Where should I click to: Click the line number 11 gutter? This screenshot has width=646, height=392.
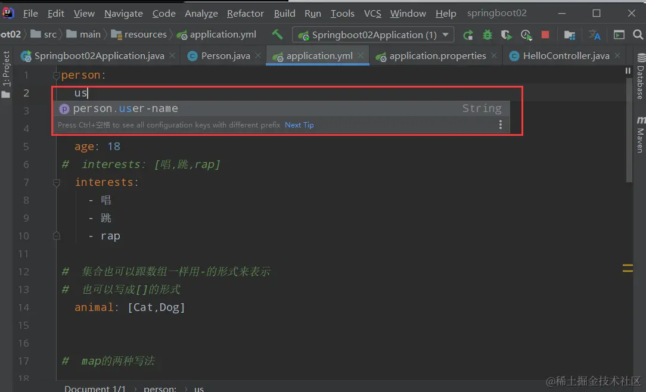24,254
